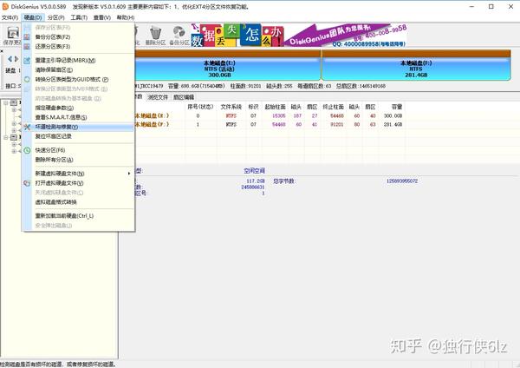Expand the 新建虚拟硬盘文件 submenu arrow
This screenshot has height=368, width=520.
[x=129, y=174]
